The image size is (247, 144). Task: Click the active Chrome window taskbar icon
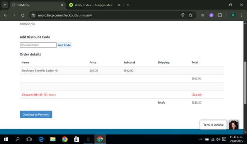[100, 139]
